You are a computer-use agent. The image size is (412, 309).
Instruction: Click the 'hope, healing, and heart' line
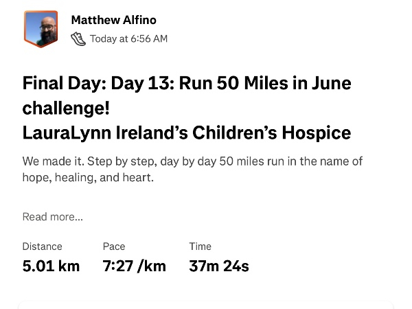88,178
